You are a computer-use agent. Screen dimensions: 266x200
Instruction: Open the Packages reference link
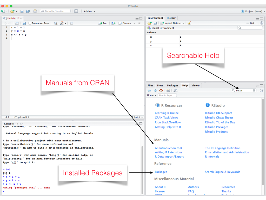(x=161, y=172)
